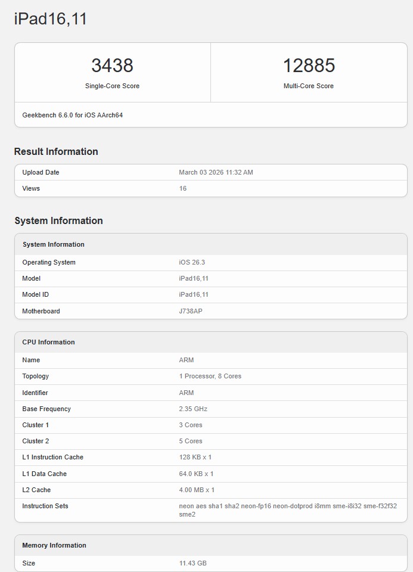Click the Instruction Sets row label

[45, 506]
